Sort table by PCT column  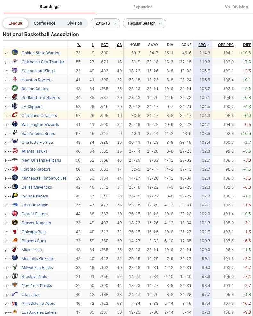pos(104,45)
